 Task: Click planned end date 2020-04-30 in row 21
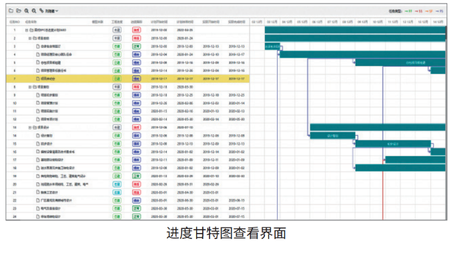pyautogui.click(x=185, y=192)
